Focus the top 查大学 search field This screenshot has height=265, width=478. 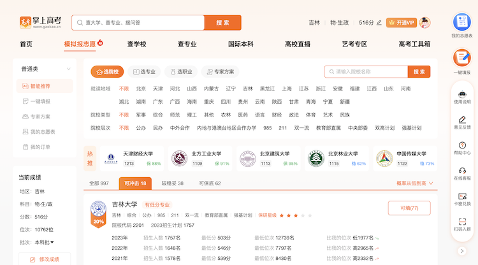point(138,22)
